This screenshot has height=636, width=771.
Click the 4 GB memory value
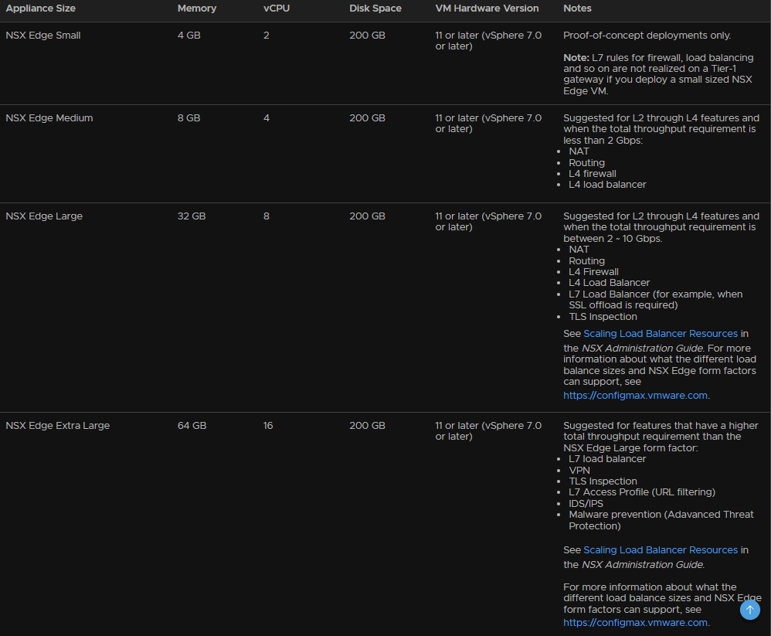pyautogui.click(x=189, y=36)
